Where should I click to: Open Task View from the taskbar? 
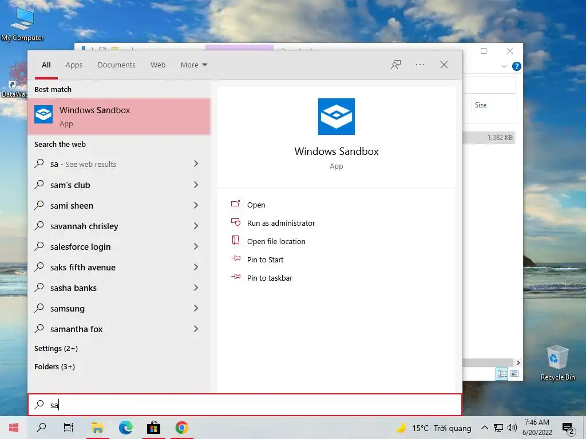[x=69, y=428]
